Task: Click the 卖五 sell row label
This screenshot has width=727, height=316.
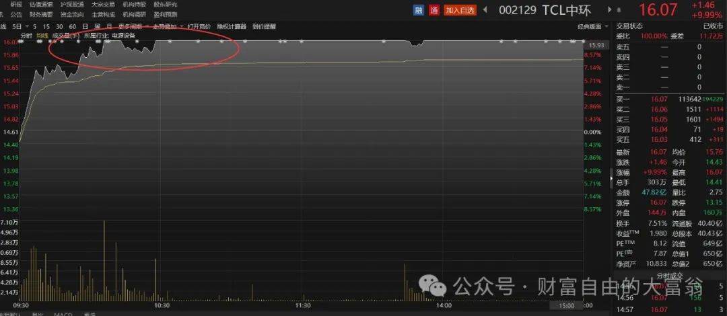Action: [623, 47]
